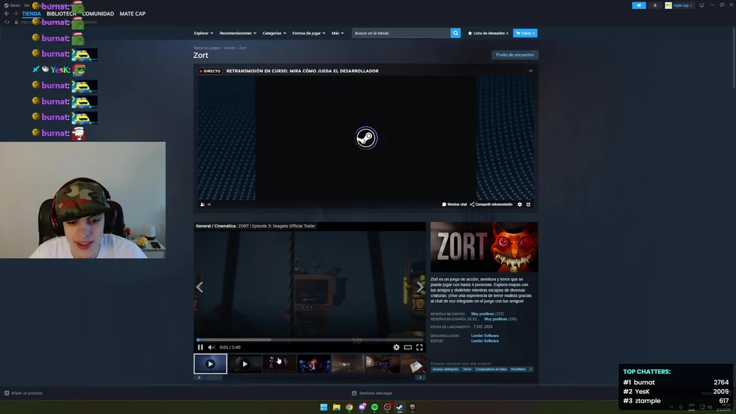Open Más dropdown menu
Image resolution: width=736 pixels, height=414 pixels.
coord(338,33)
